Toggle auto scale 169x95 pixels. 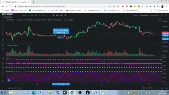click(166, 88)
